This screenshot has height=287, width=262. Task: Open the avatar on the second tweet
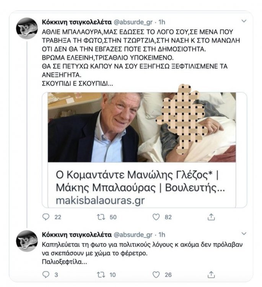pyautogui.click(x=27, y=241)
